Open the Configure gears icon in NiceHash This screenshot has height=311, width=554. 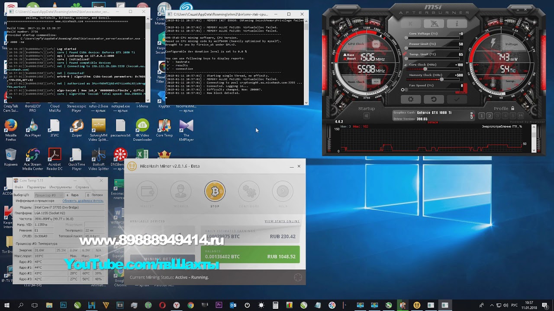point(248,191)
